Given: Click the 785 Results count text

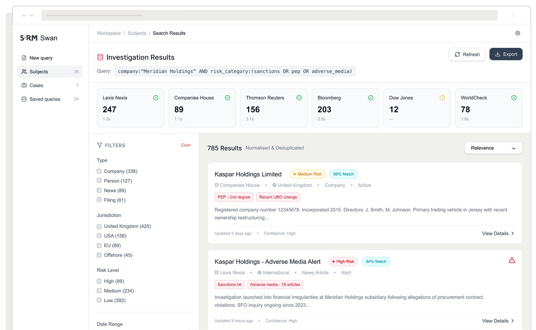Looking at the screenshot, I should coord(225,148).
